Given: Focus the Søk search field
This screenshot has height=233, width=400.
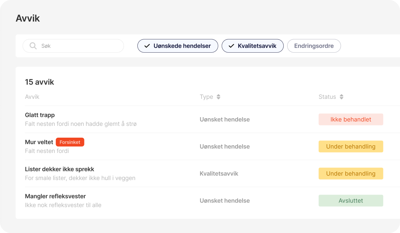Looking at the screenshot, I should click(80, 46).
